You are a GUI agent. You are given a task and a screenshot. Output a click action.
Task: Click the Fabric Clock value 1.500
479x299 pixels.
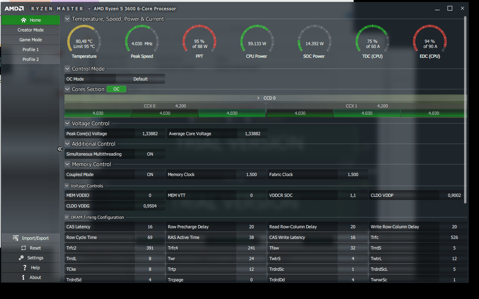click(353, 174)
